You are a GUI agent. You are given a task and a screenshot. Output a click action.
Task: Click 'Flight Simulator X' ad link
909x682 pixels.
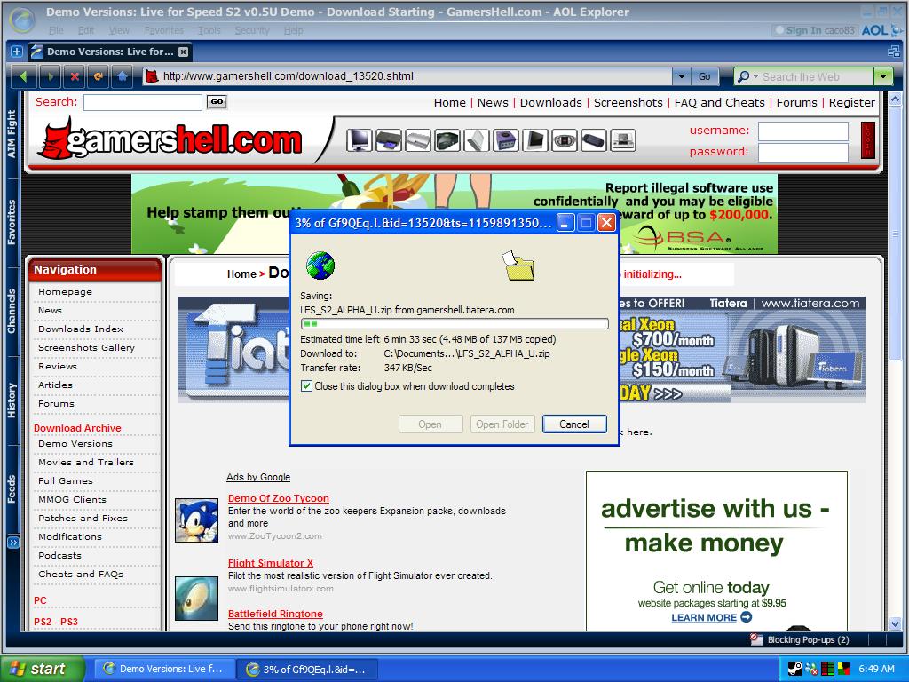271,563
